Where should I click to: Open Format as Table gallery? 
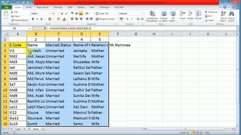pyautogui.click(x=164, y=16)
